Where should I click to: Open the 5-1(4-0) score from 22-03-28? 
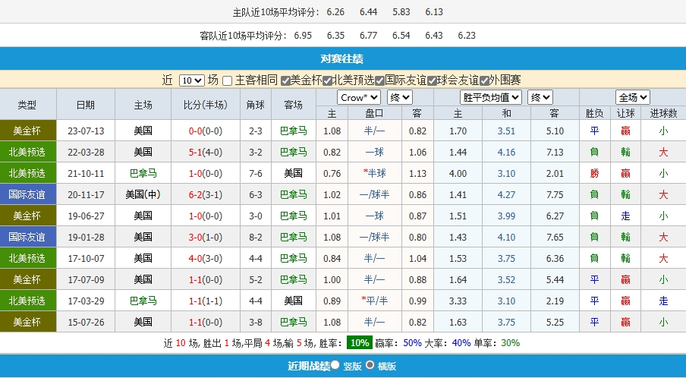(x=205, y=152)
